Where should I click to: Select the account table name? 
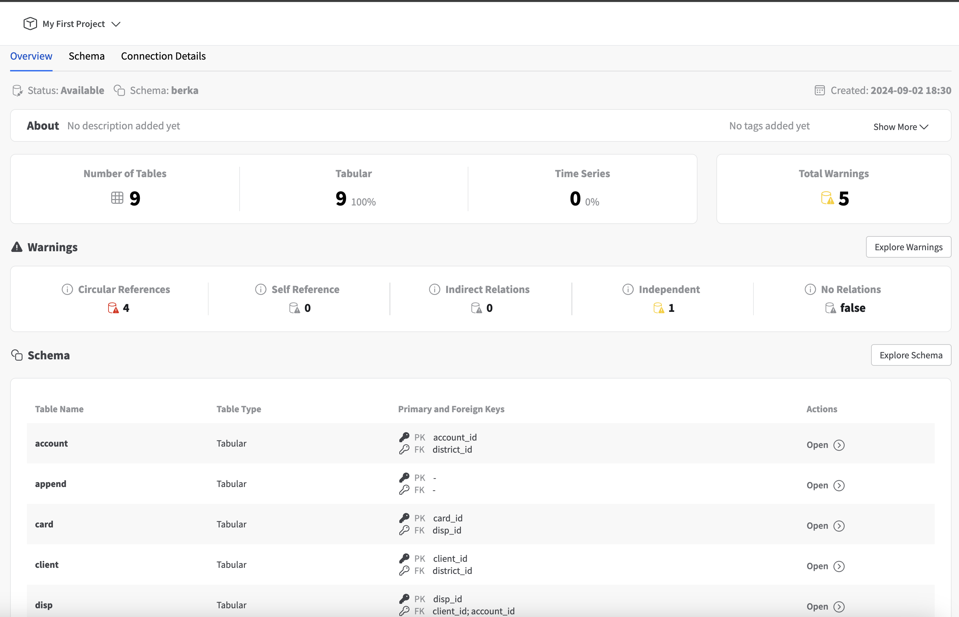coord(51,444)
